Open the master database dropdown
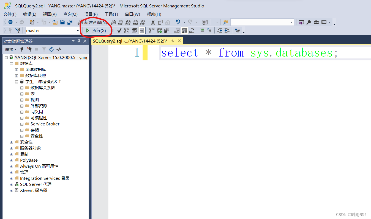 tap(78, 31)
